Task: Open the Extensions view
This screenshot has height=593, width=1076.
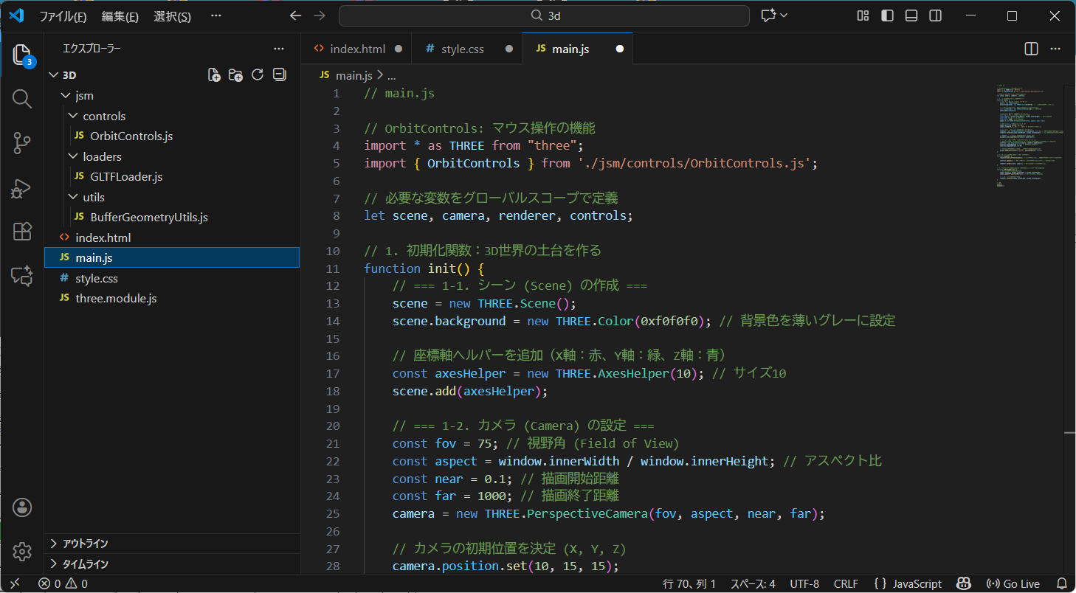Action: coord(21,232)
